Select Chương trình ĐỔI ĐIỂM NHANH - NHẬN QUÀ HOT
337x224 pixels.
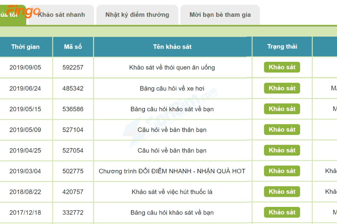172,171
